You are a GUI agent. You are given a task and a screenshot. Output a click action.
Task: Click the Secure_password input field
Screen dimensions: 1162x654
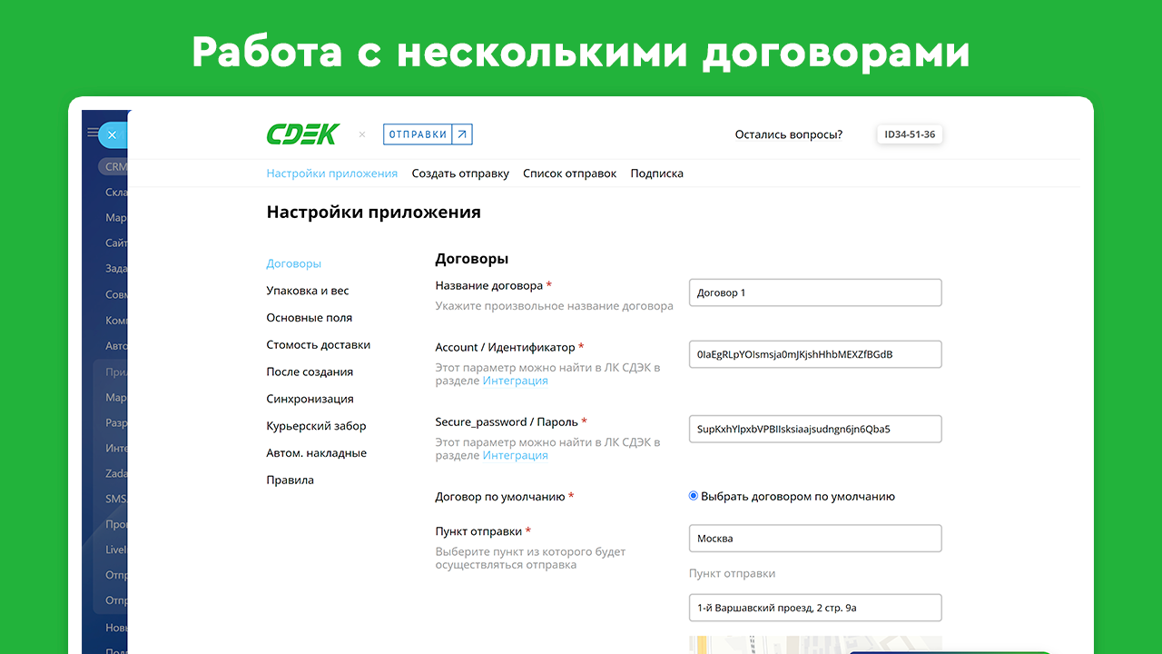tap(814, 429)
